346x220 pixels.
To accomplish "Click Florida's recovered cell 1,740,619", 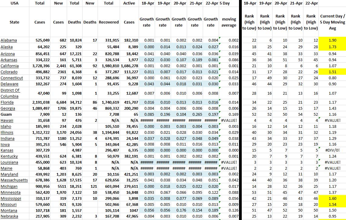I will (x=109, y=102).
